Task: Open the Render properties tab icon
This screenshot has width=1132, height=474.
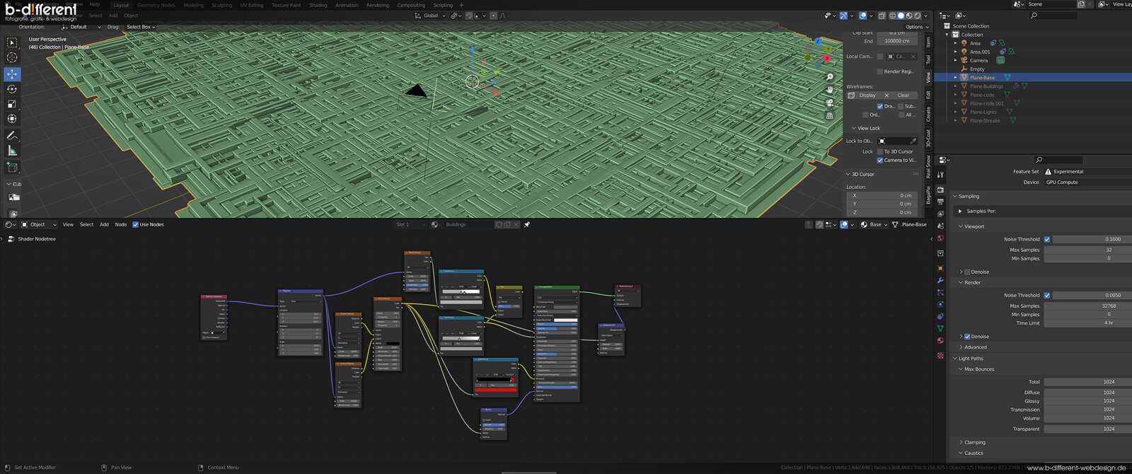Action: (x=940, y=190)
